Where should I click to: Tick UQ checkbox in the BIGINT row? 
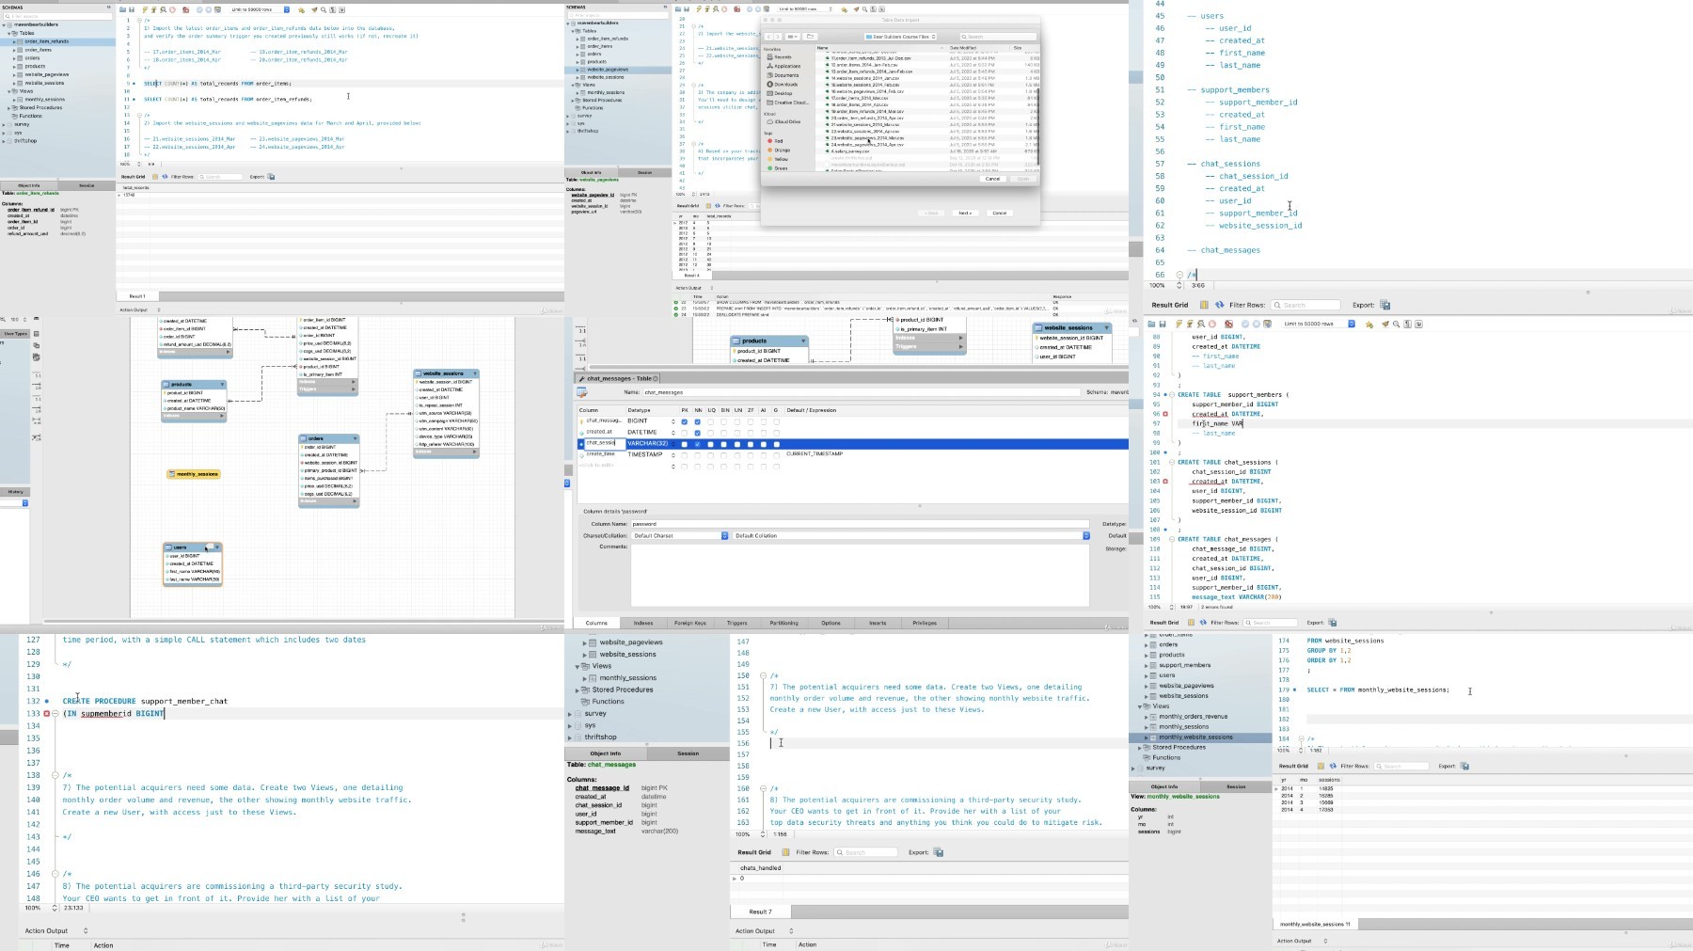[x=710, y=421]
